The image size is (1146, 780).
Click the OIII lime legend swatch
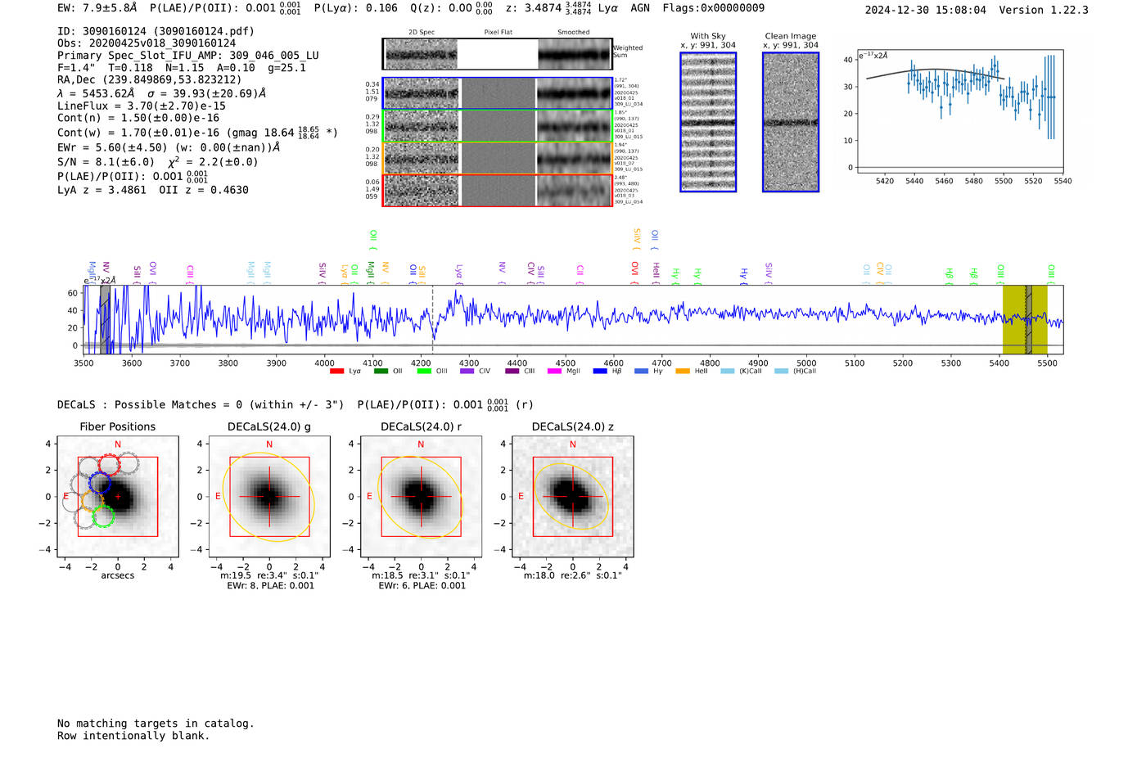pyautogui.click(x=424, y=372)
